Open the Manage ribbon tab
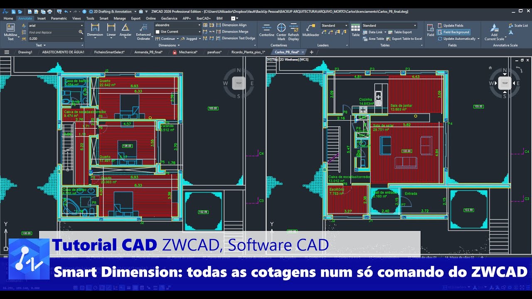The width and height of the screenshot is (532, 299). point(120,18)
